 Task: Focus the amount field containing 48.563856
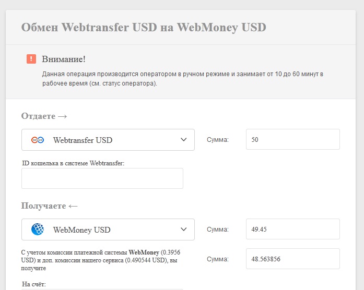coord(293,259)
